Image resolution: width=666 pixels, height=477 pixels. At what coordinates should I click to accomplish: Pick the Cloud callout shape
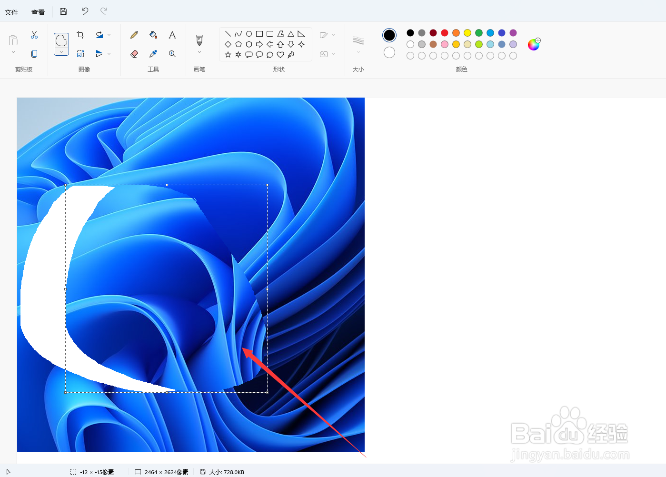270,55
